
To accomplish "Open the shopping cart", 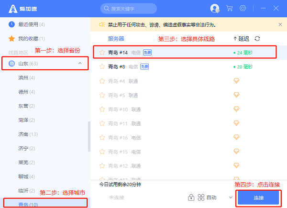I will 229,8.
